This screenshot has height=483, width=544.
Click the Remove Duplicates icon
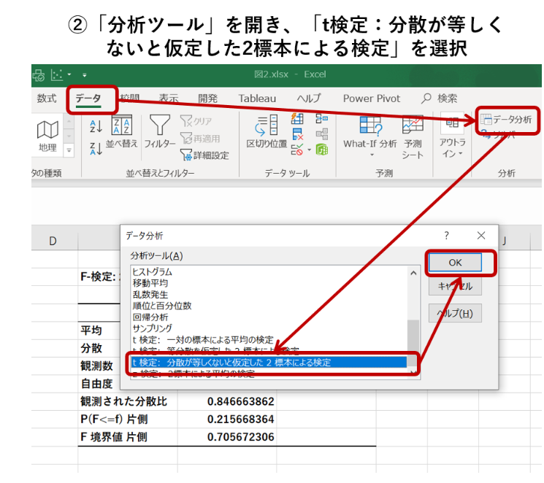click(297, 134)
